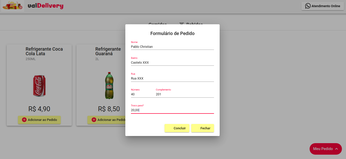Switch to the Bebidas tab
Image resolution: width=346 pixels, height=159 pixels.
(x=191, y=24)
